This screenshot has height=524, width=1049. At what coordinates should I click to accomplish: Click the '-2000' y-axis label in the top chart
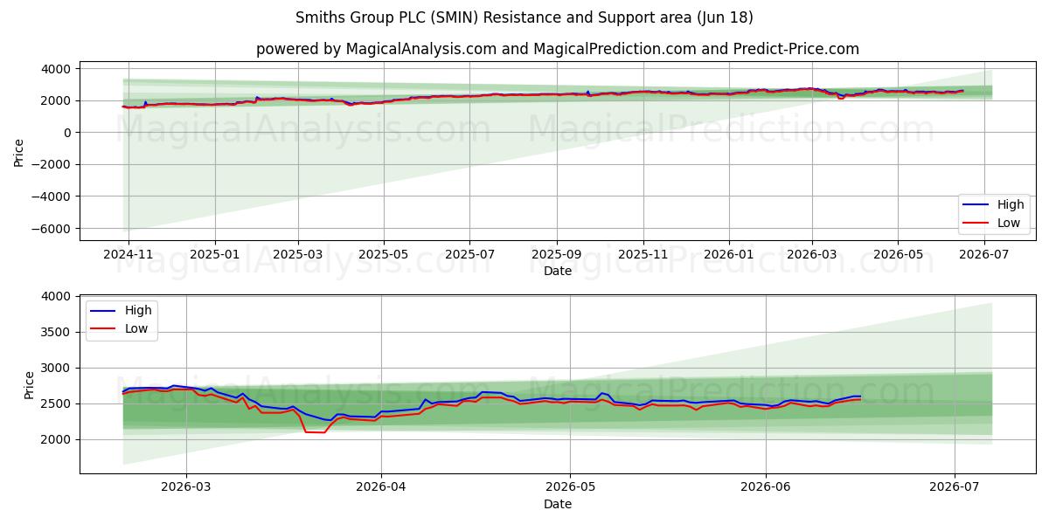(53, 165)
